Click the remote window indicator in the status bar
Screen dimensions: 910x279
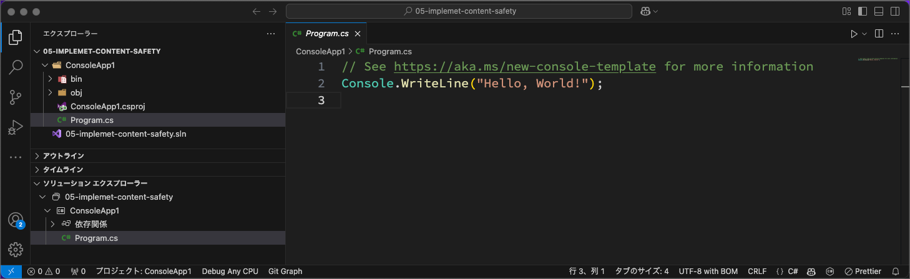pyautogui.click(x=11, y=272)
